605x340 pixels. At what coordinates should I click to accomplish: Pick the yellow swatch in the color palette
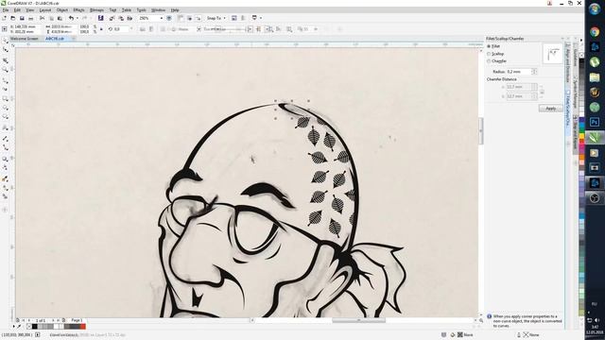[582, 136]
